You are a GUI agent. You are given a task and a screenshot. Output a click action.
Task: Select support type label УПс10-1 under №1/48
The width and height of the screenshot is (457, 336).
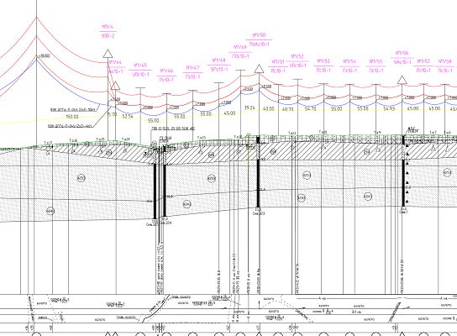click(219, 70)
